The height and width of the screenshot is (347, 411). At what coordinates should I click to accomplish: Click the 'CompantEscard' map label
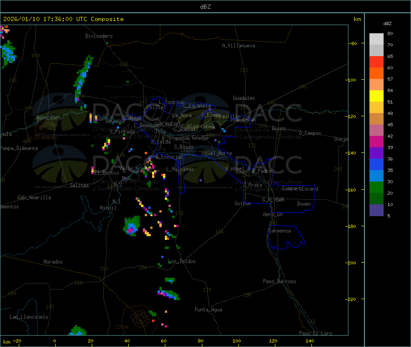[300, 188]
